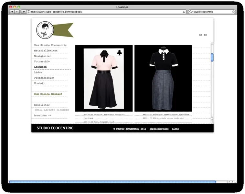This screenshot has height=194, width=245.
Task: Follow the Zum Online Einkauf link
Action: point(48,94)
